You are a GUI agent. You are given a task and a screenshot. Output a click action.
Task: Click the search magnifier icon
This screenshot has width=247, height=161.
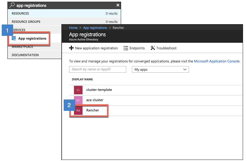click(x=12, y=5)
